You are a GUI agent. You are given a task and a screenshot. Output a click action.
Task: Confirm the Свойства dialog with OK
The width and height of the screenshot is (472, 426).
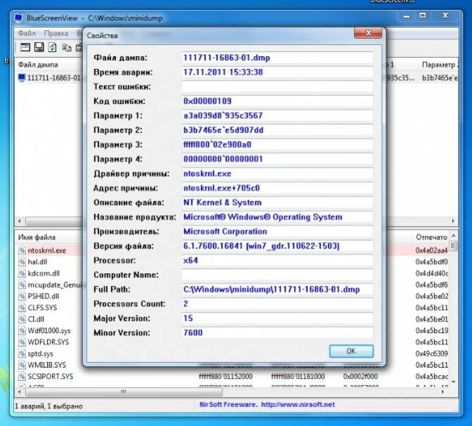pos(351,351)
